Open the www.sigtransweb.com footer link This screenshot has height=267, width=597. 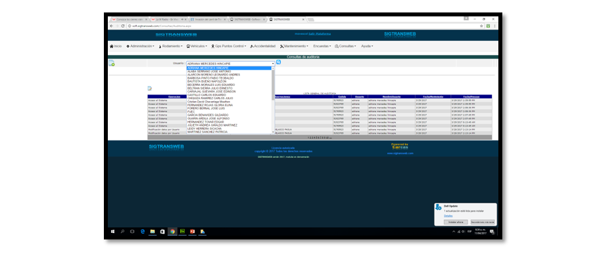400,154
